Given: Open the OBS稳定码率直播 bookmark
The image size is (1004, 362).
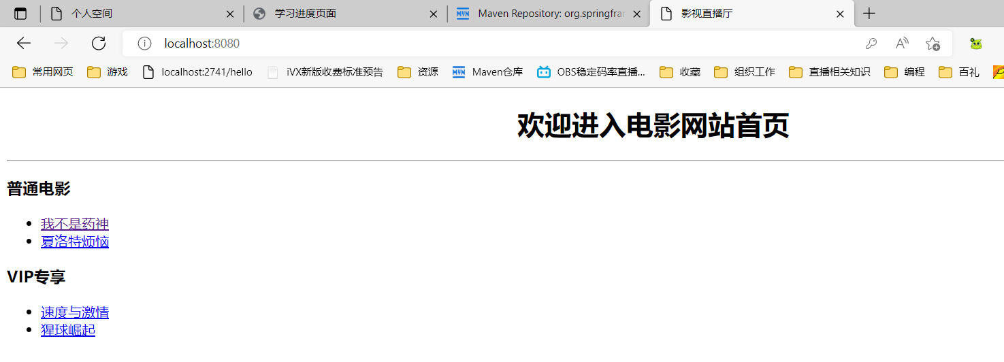Looking at the screenshot, I should coord(591,72).
